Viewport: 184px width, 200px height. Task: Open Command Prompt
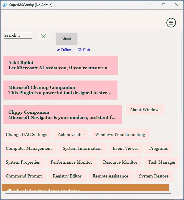coord(24,176)
